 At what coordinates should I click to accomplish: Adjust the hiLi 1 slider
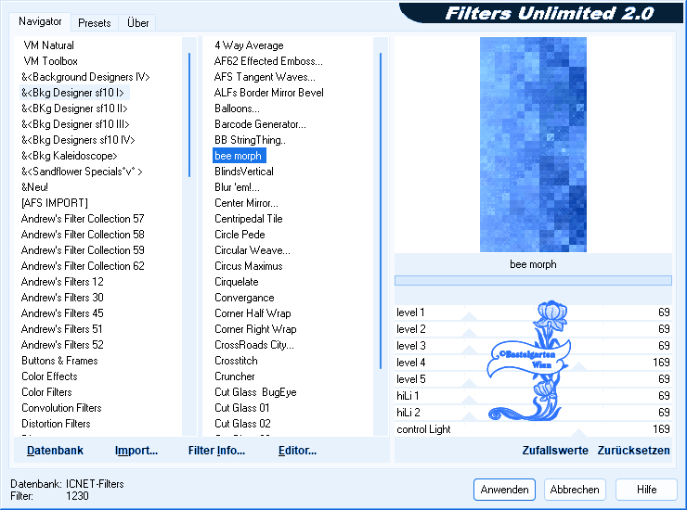coord(533,396)
